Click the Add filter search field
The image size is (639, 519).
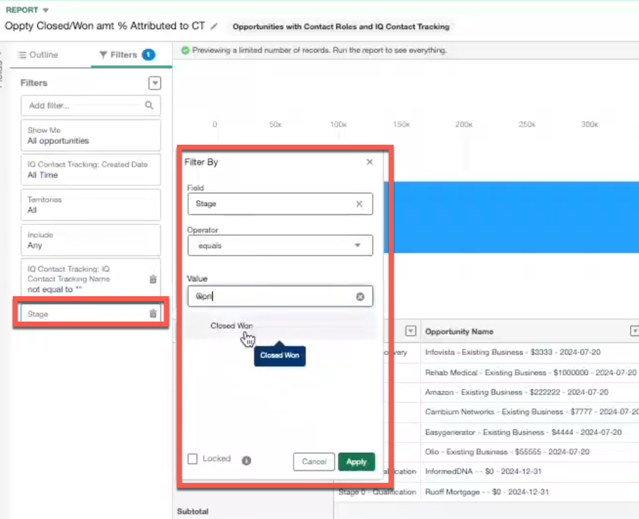[83, 106]
